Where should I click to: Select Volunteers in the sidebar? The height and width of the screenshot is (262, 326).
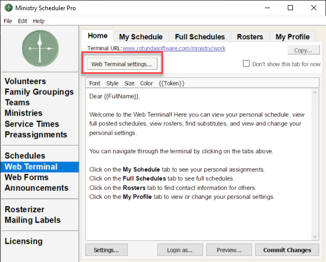coord(25,81)
